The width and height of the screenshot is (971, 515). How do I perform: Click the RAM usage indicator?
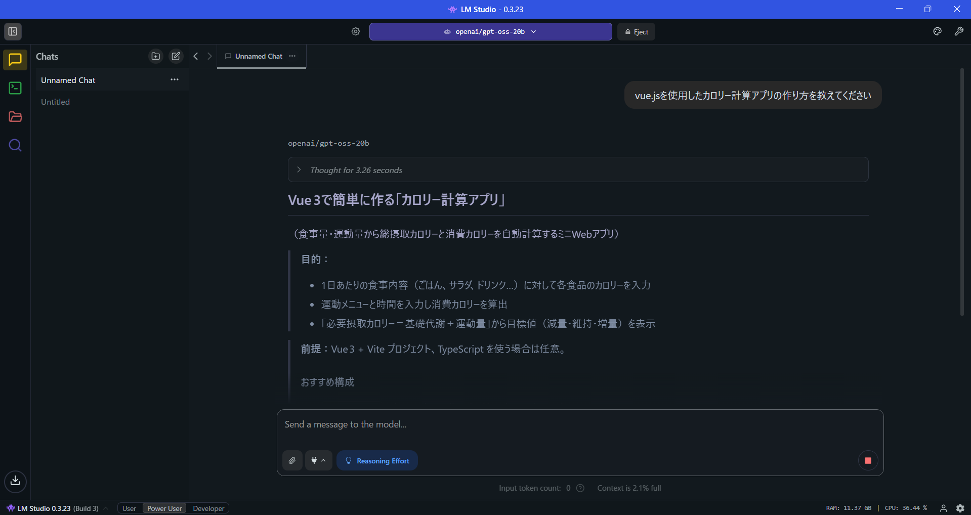click(x=849, y=508)
